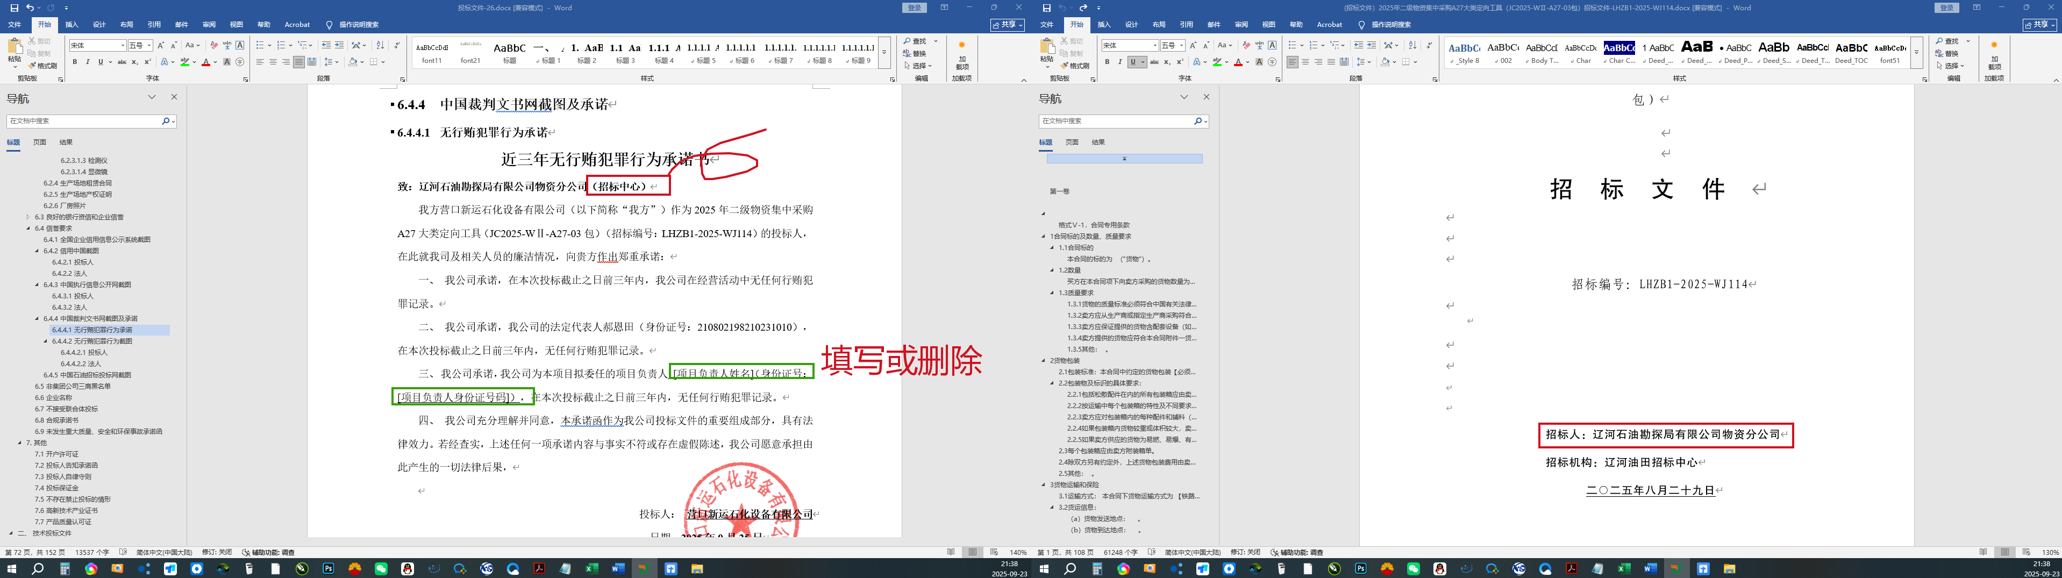Collapse 2货物包装 heading in 招标文件 navigation

[x=1043, y=360]
